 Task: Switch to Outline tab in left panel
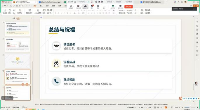click(14, 18)
